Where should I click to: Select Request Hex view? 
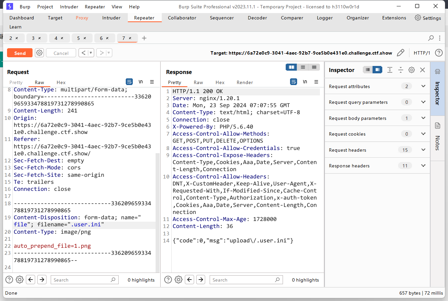pos(61,82)
